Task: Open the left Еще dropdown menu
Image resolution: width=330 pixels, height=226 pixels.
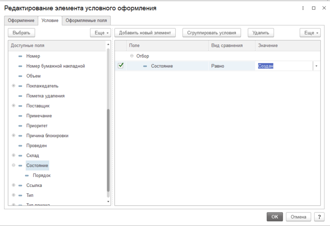Action: pyautogui.click(x=101, y=33)
